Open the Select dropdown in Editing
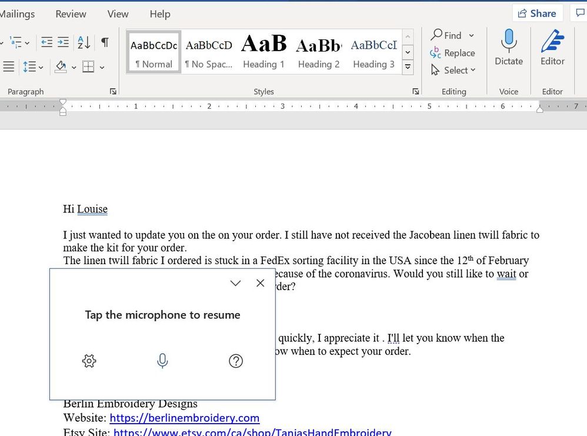The width and height of the screenshot is (587, 436). pyautogui.click(x=453, y=70)
